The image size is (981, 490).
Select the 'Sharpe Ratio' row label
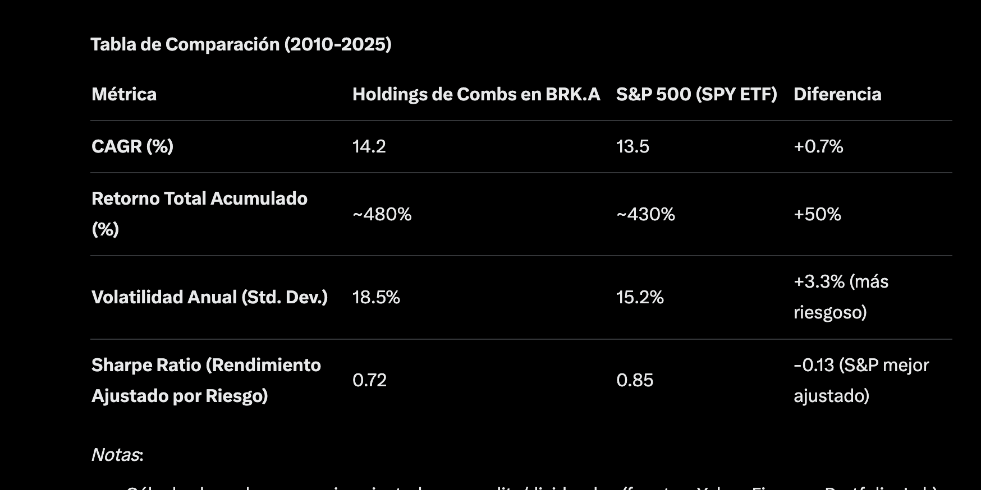coord(206,380)
